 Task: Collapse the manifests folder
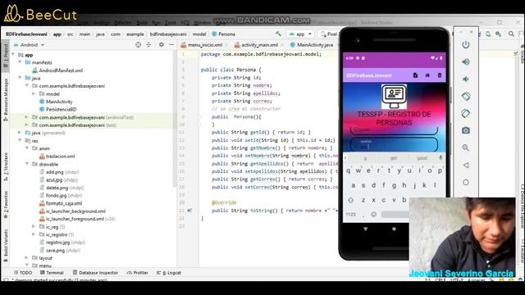pyautogui.click(x=20, y=62)
